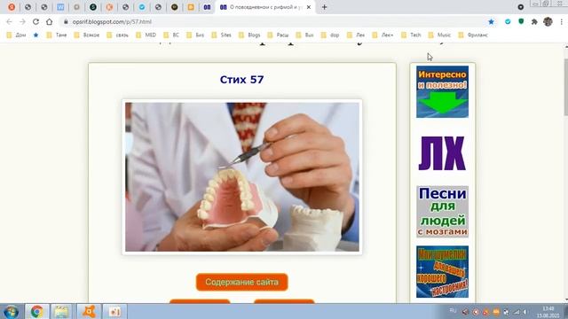
Task: Bookmark this page with the star
Action: coord(491,21)
